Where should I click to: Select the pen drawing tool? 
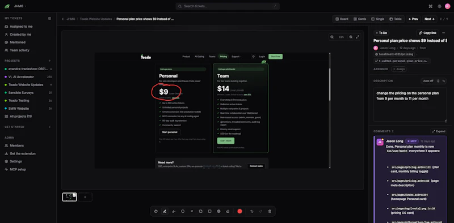(x=165, y=211)
